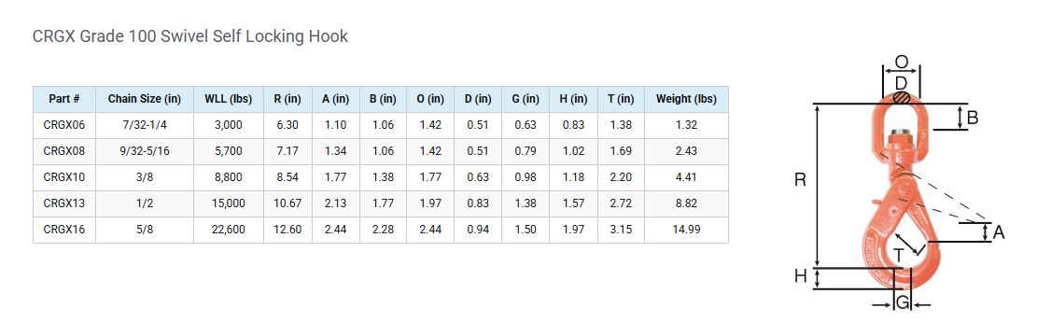Select the WLL (lbs) column header

(229, 99)
